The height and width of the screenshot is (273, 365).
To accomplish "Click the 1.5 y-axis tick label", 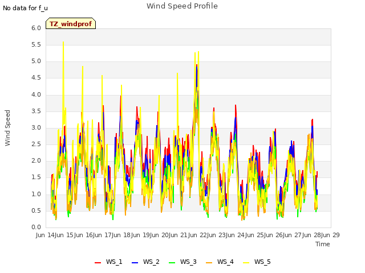I will (x=36, y=177).
